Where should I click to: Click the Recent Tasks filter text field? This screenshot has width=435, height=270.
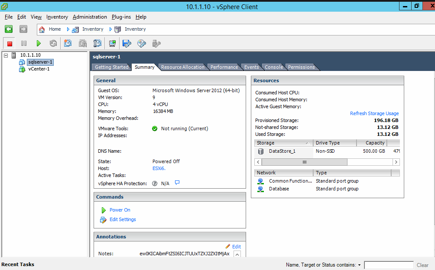389,265
